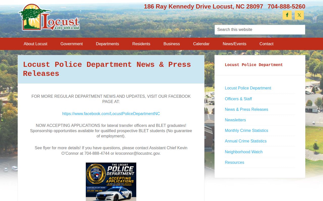Open the Locust Police Department Facebook URL
Viewport: 323px width, 201px height.
point(111,114)
